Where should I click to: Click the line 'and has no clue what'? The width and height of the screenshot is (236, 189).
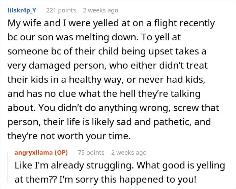click(104, 94)
